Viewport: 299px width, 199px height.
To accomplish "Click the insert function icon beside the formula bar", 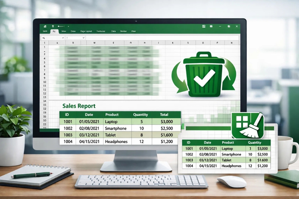I will (44, 38).
